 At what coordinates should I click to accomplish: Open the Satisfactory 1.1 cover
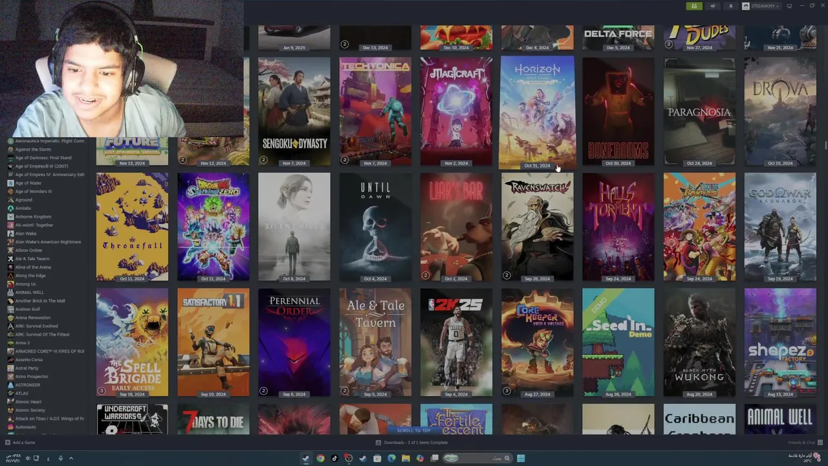click(213, 342)
